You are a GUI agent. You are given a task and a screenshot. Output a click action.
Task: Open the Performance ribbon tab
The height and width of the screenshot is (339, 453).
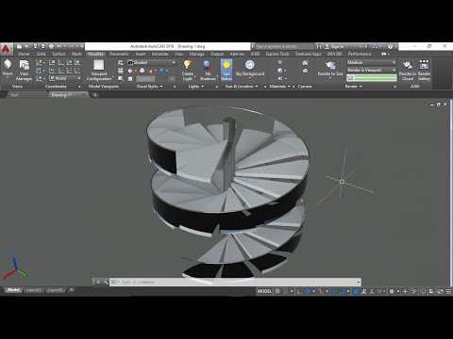[x=360, y=54]
